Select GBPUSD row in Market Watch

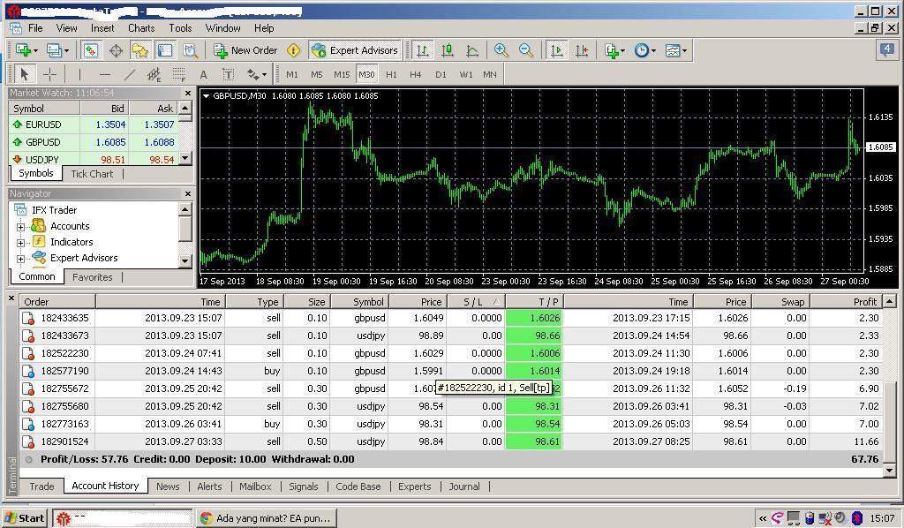click(94, 142)
